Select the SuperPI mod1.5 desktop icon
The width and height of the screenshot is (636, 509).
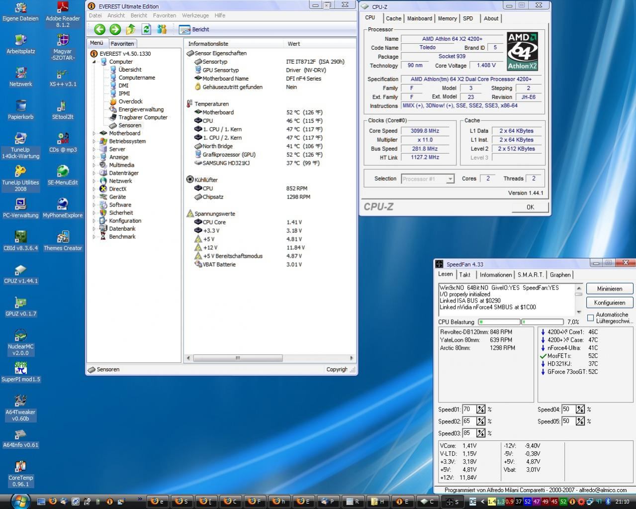(20, 372)
